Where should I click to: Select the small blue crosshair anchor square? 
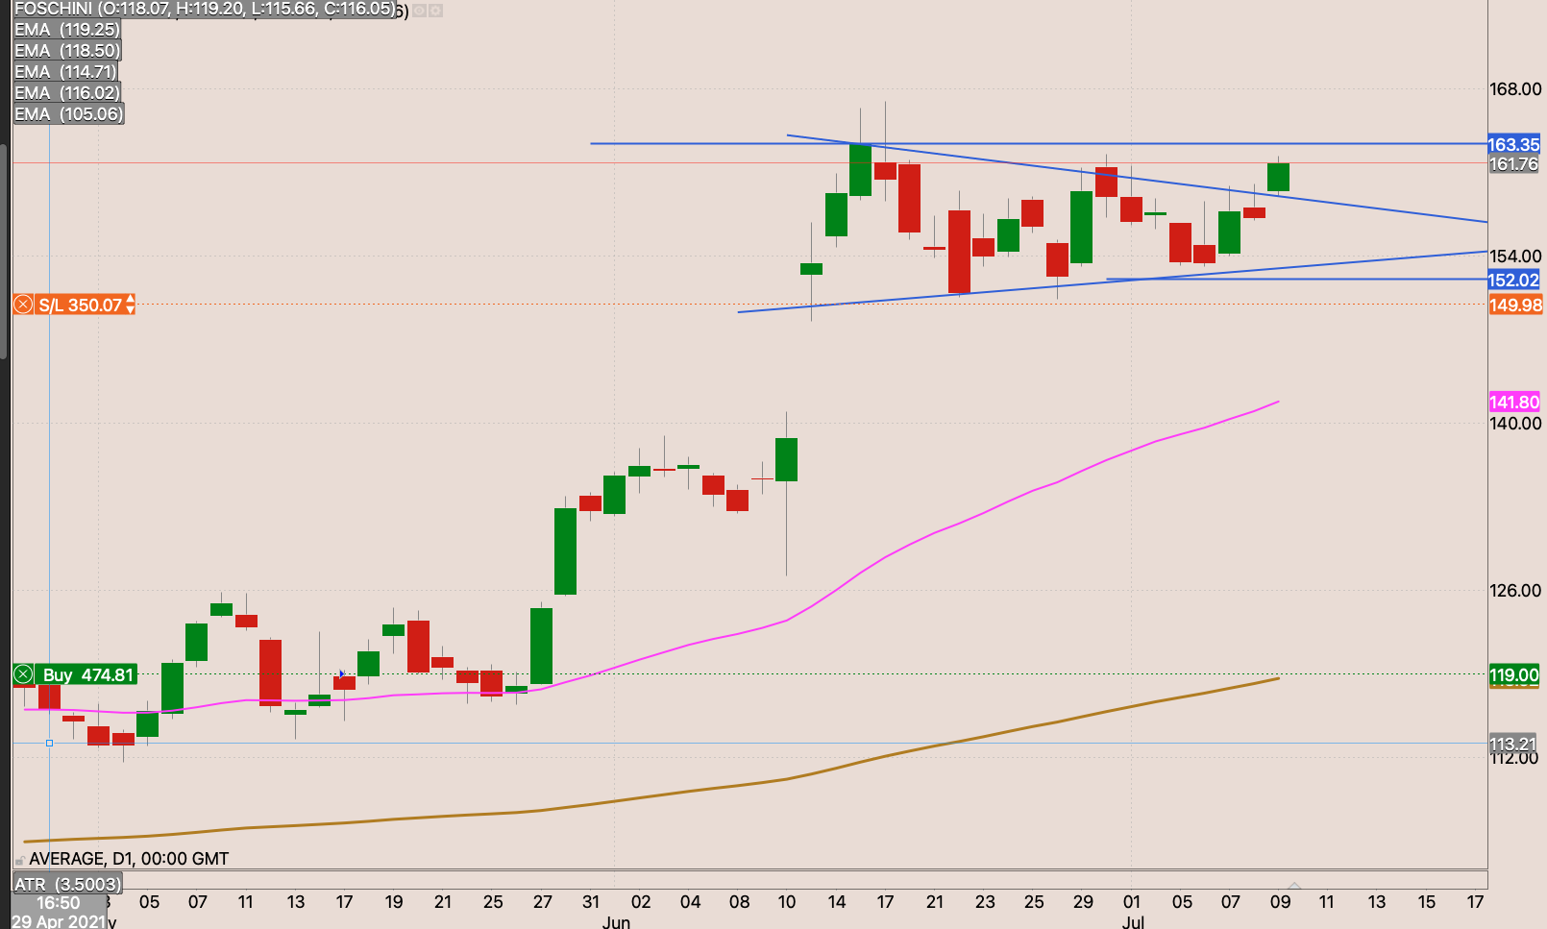tap(50, 743)
